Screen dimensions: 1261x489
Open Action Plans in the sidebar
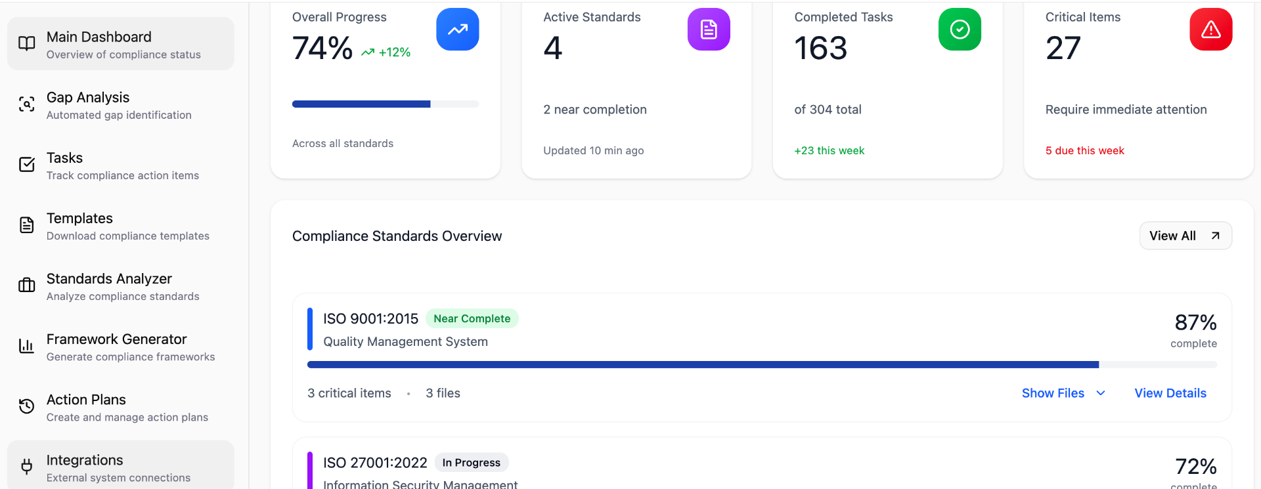(x=121, y=406)
